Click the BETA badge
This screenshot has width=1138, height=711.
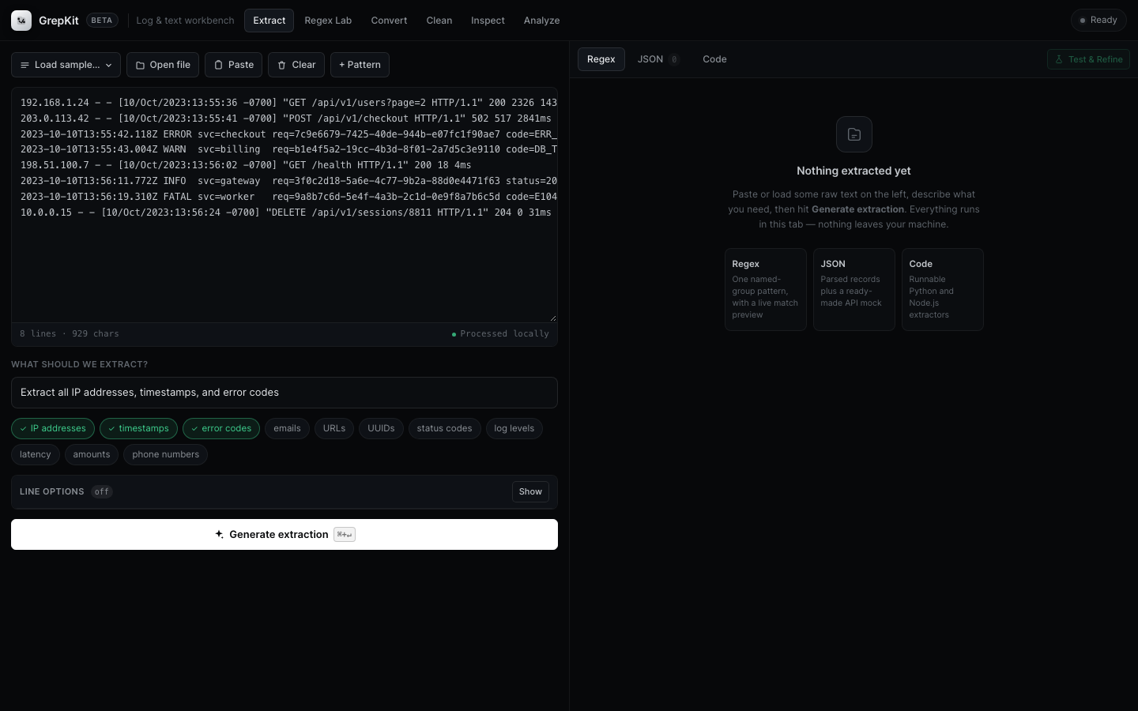point(102,21)
